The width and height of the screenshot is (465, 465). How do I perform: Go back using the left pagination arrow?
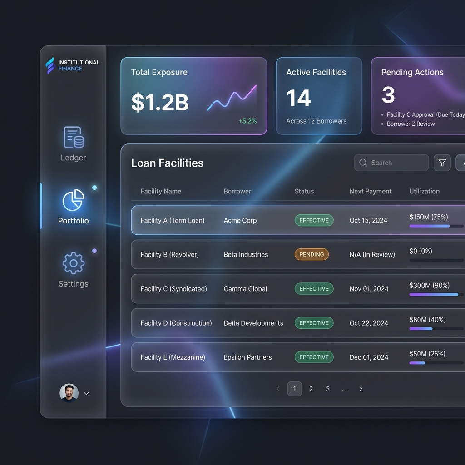[x=278, y=389]
